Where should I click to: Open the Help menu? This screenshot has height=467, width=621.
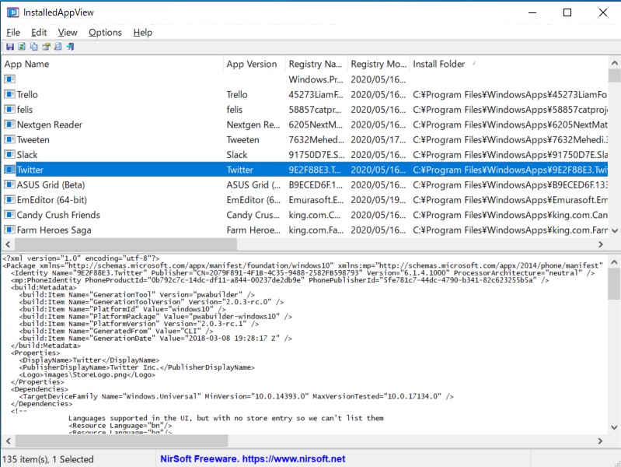(x=142, y=33)
